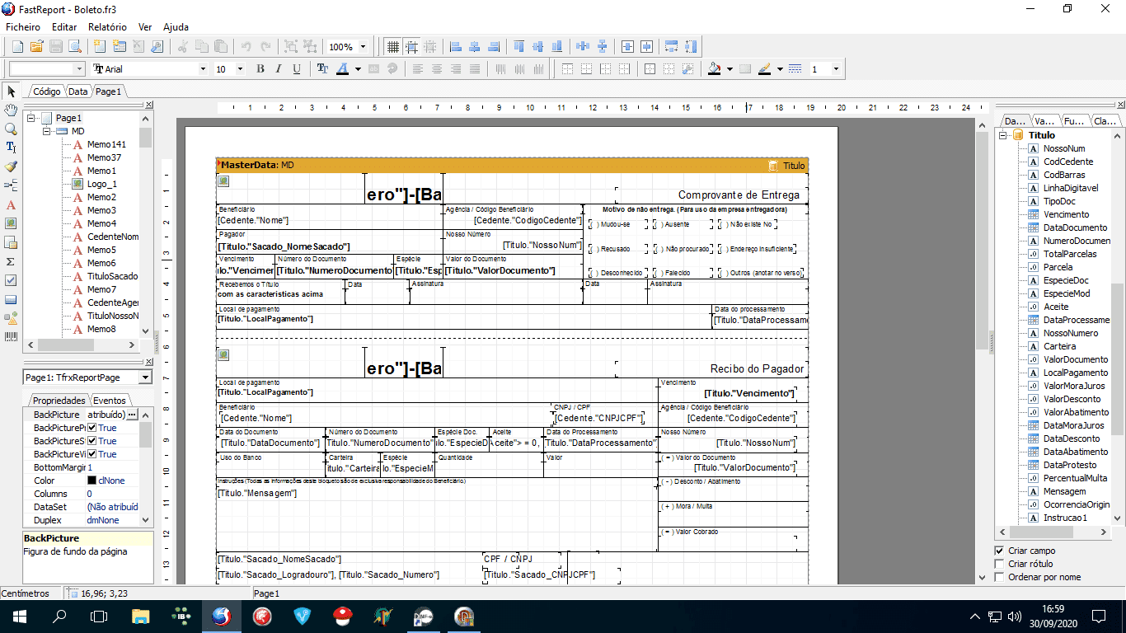The width and height of the screenshot is (1126, 633).
Task: Enable Ordenar por nome checkbox
Action: pos(1000,577)
